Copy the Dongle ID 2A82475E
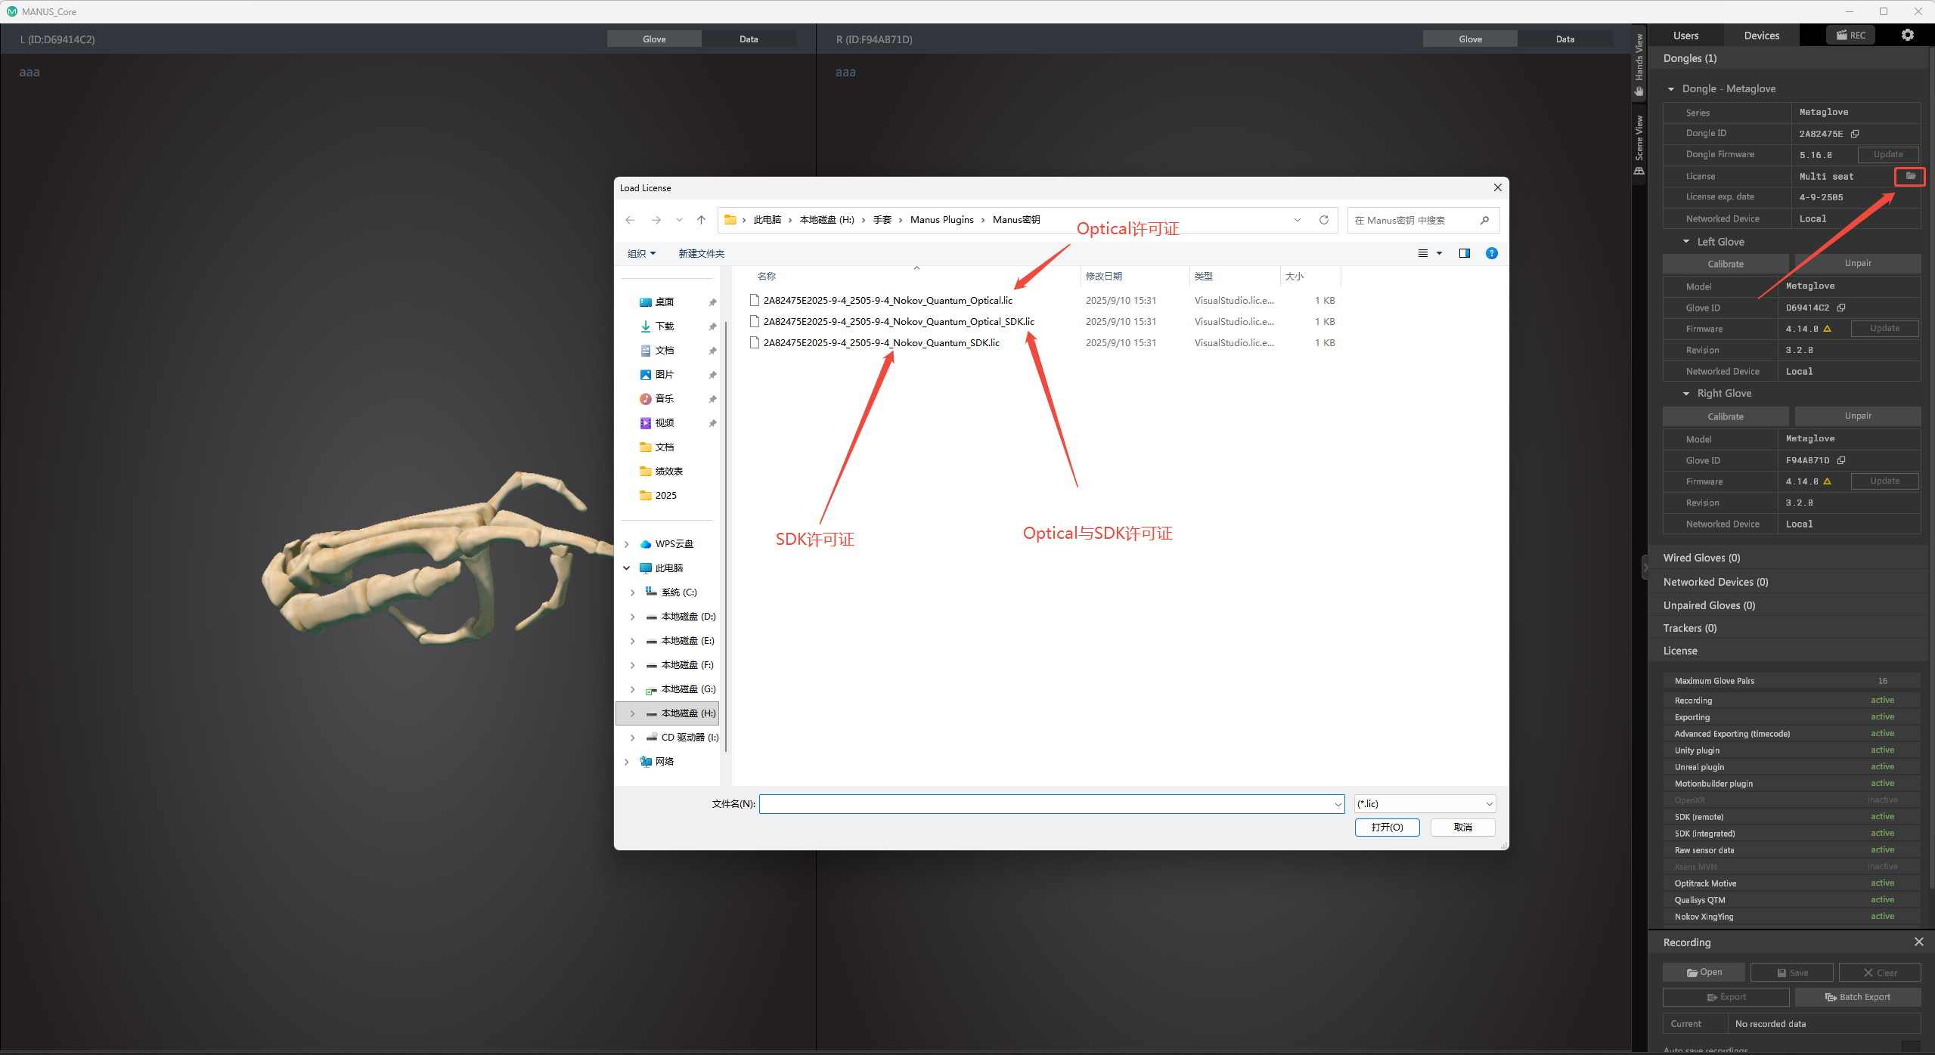 (x=1855, y=134)
